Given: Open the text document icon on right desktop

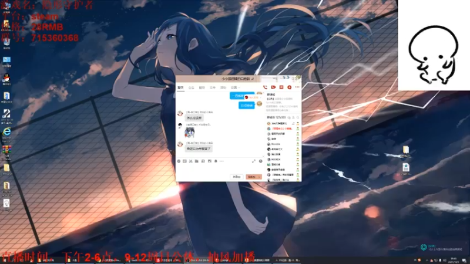Looking at the screenshot, I should coord(406,167).
